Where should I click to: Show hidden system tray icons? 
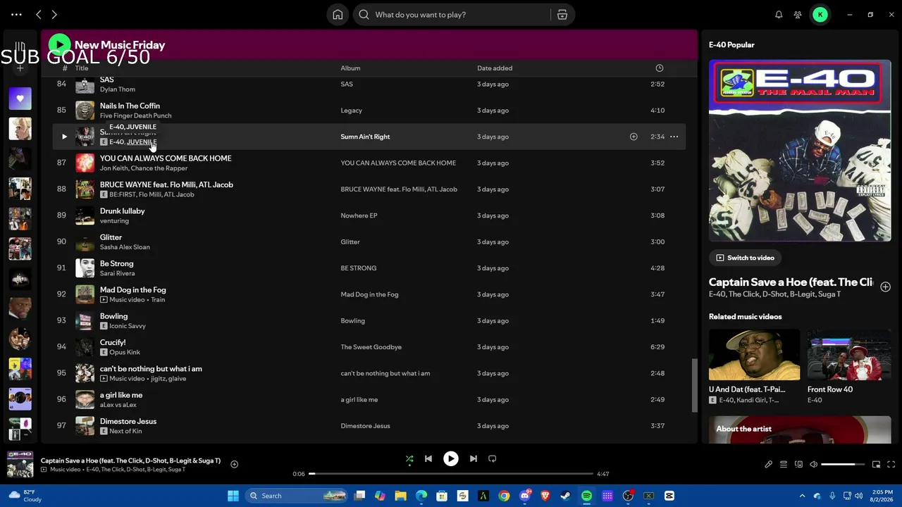click(x=802, y=496)
